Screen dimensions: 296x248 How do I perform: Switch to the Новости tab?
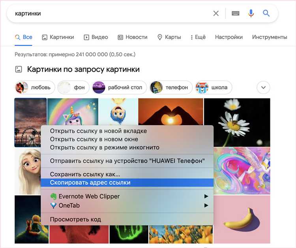point(133,37)
